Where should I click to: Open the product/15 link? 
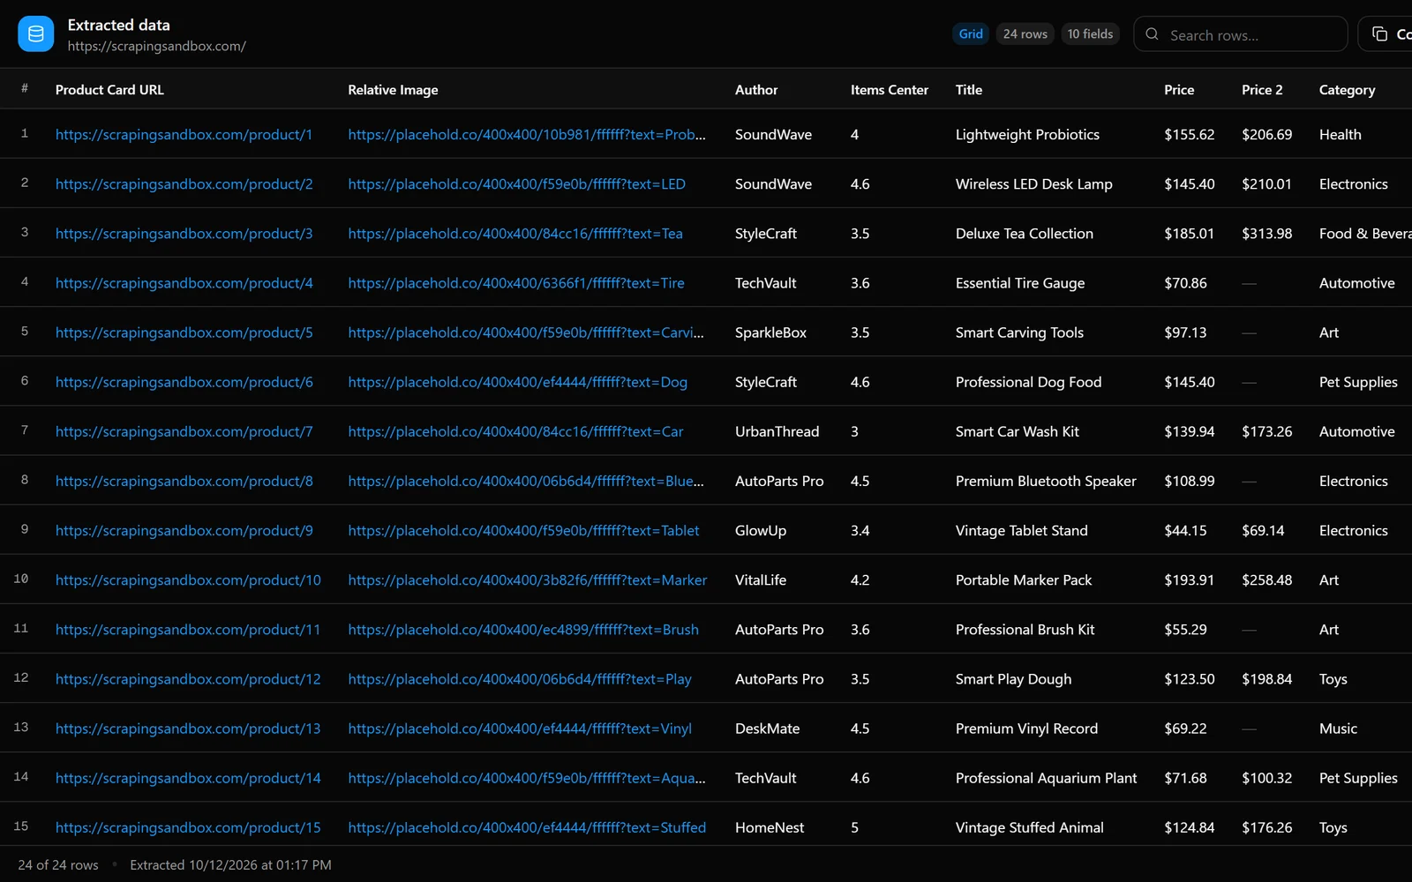(x=188, y=827)
